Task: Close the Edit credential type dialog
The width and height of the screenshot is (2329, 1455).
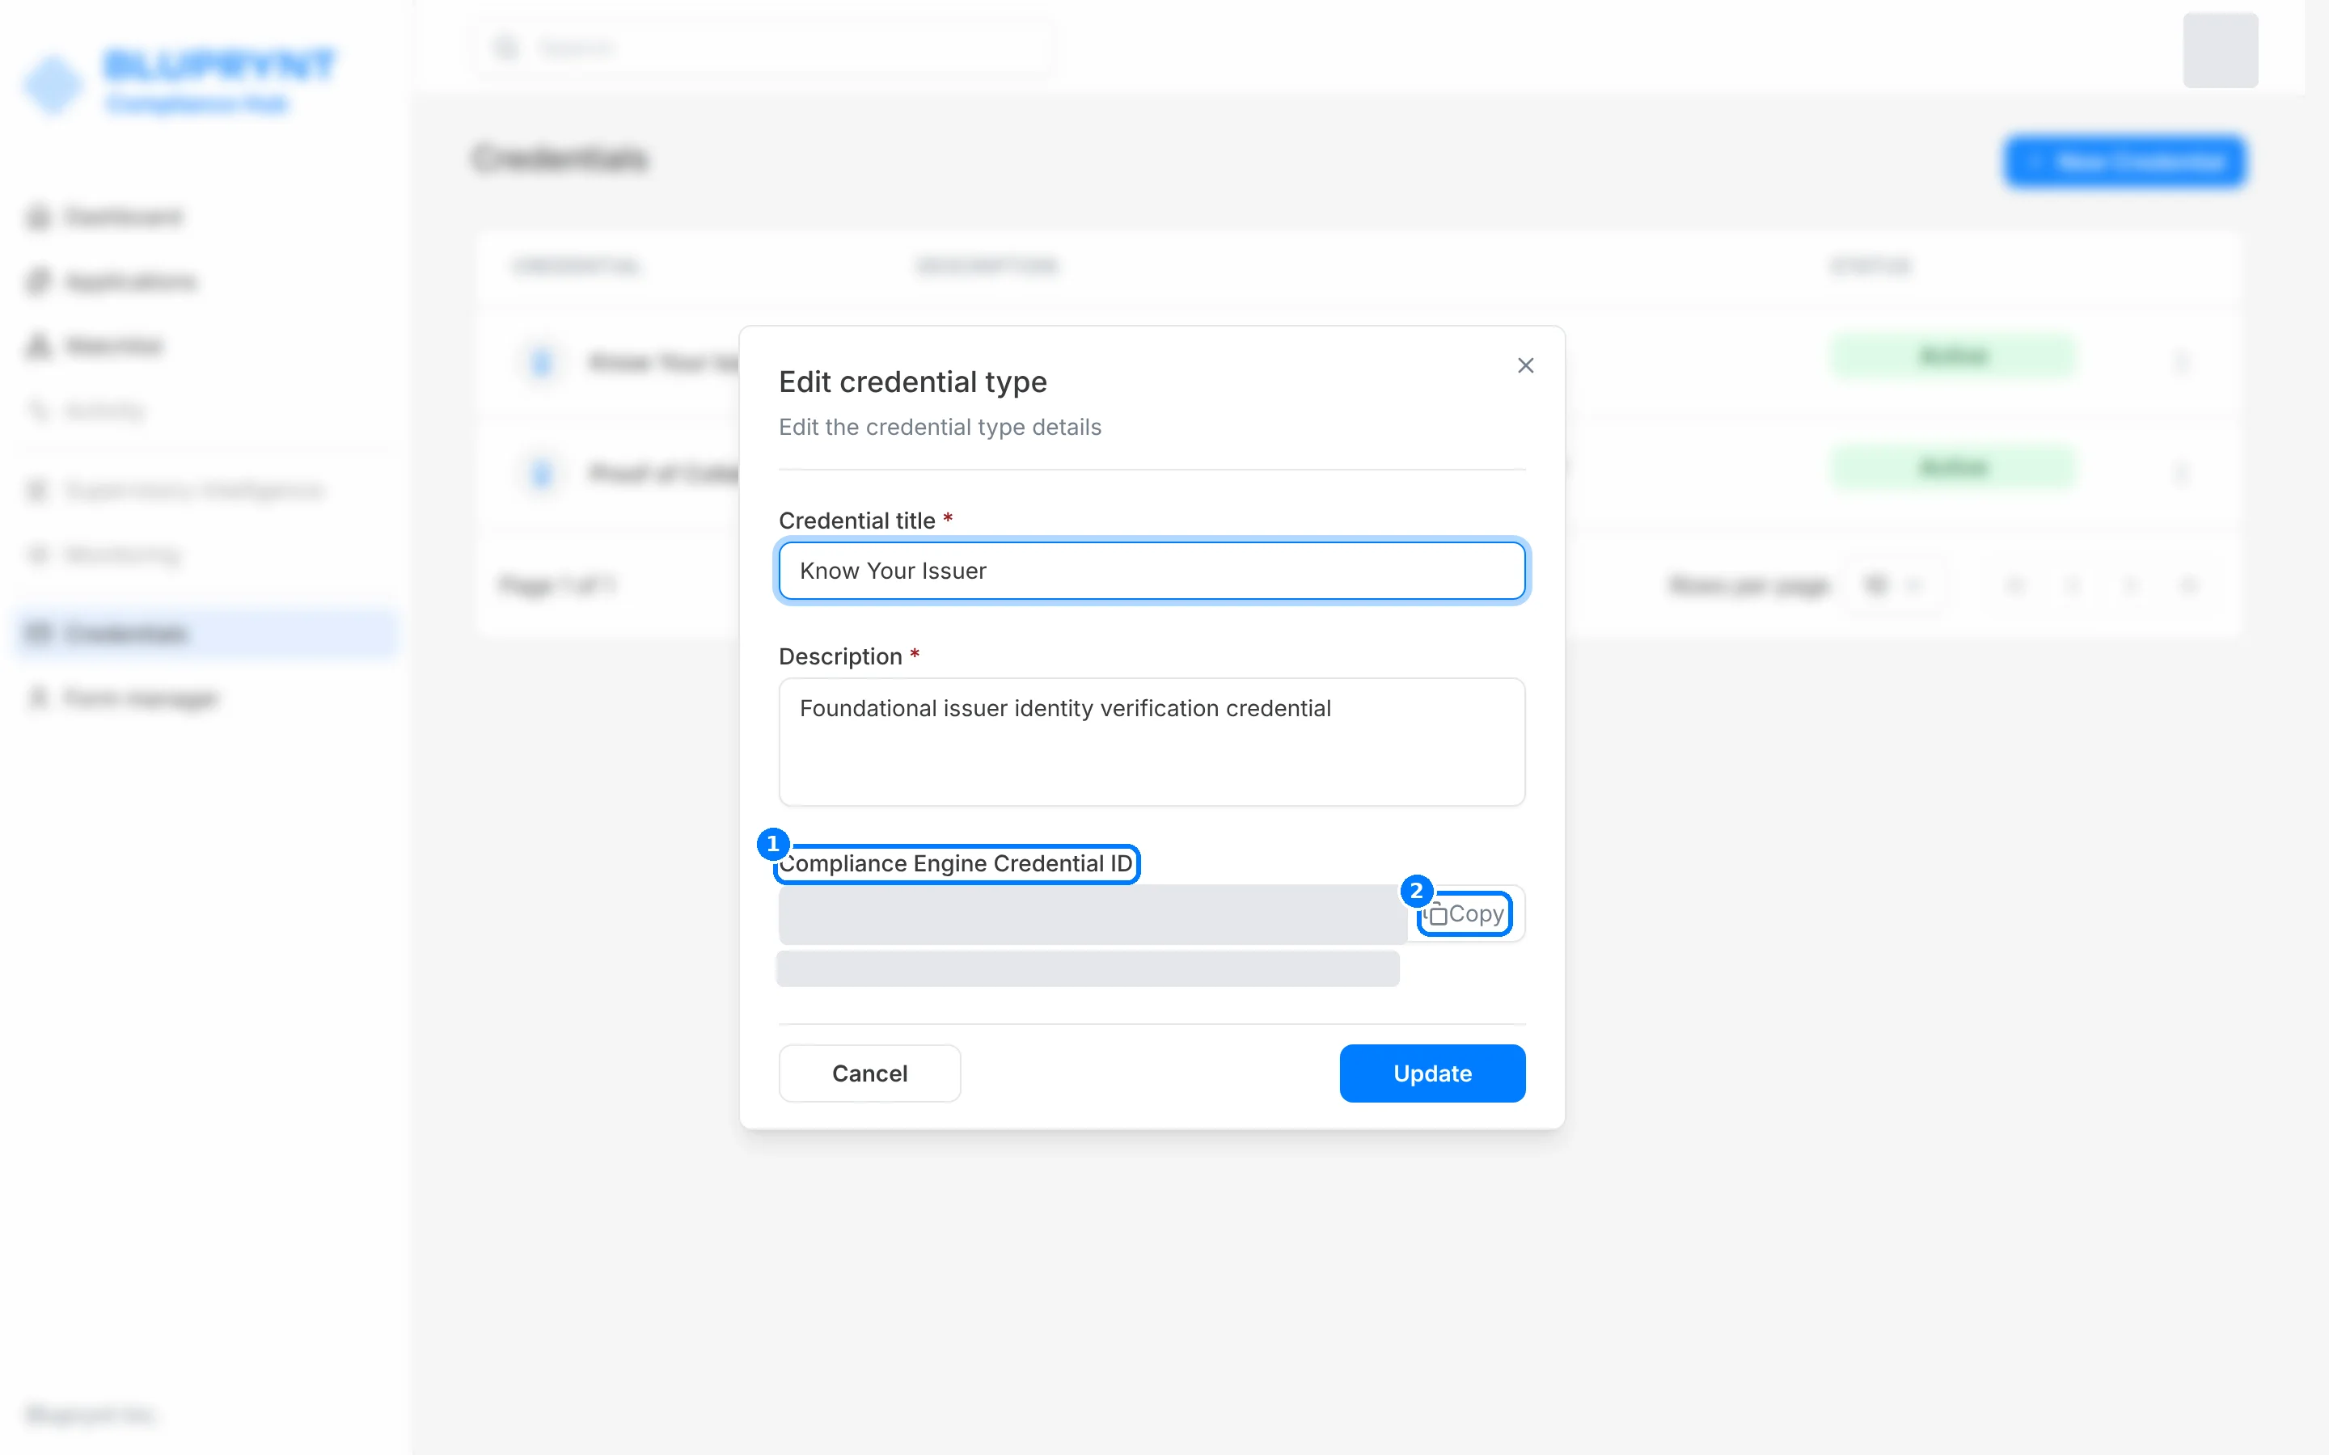Action: pos(1525,365)
